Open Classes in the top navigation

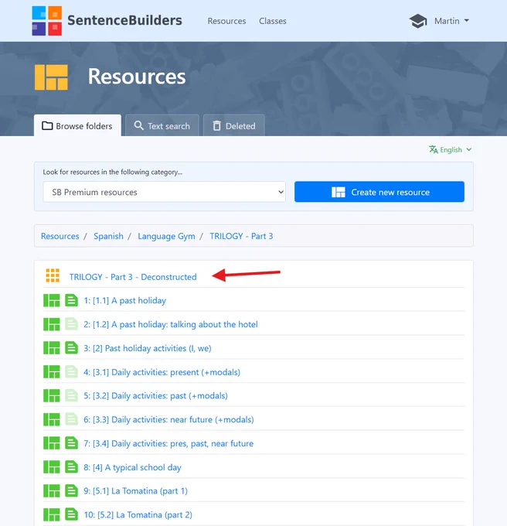click(272, 21)
